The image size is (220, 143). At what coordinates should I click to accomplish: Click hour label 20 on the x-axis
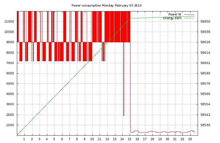click(x=167, y=139)
